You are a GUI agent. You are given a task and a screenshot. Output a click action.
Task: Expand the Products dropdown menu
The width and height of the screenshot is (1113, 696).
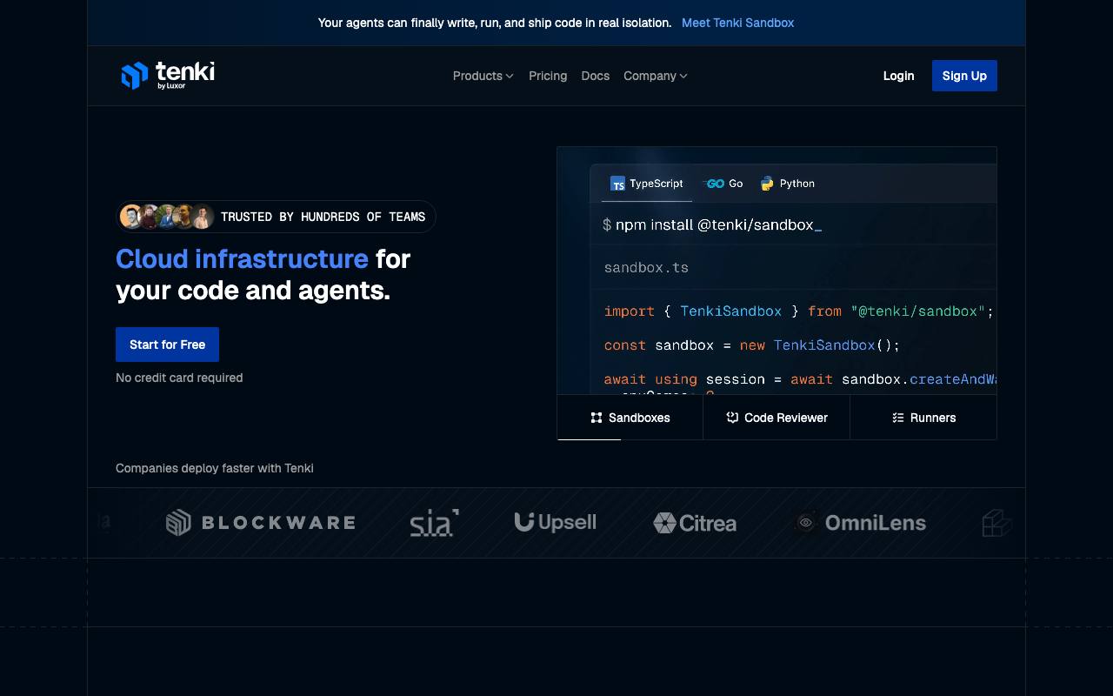pyautogui.click(x=483, y=76)
